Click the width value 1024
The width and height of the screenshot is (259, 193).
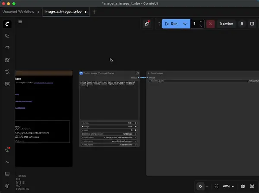[130, 123]
